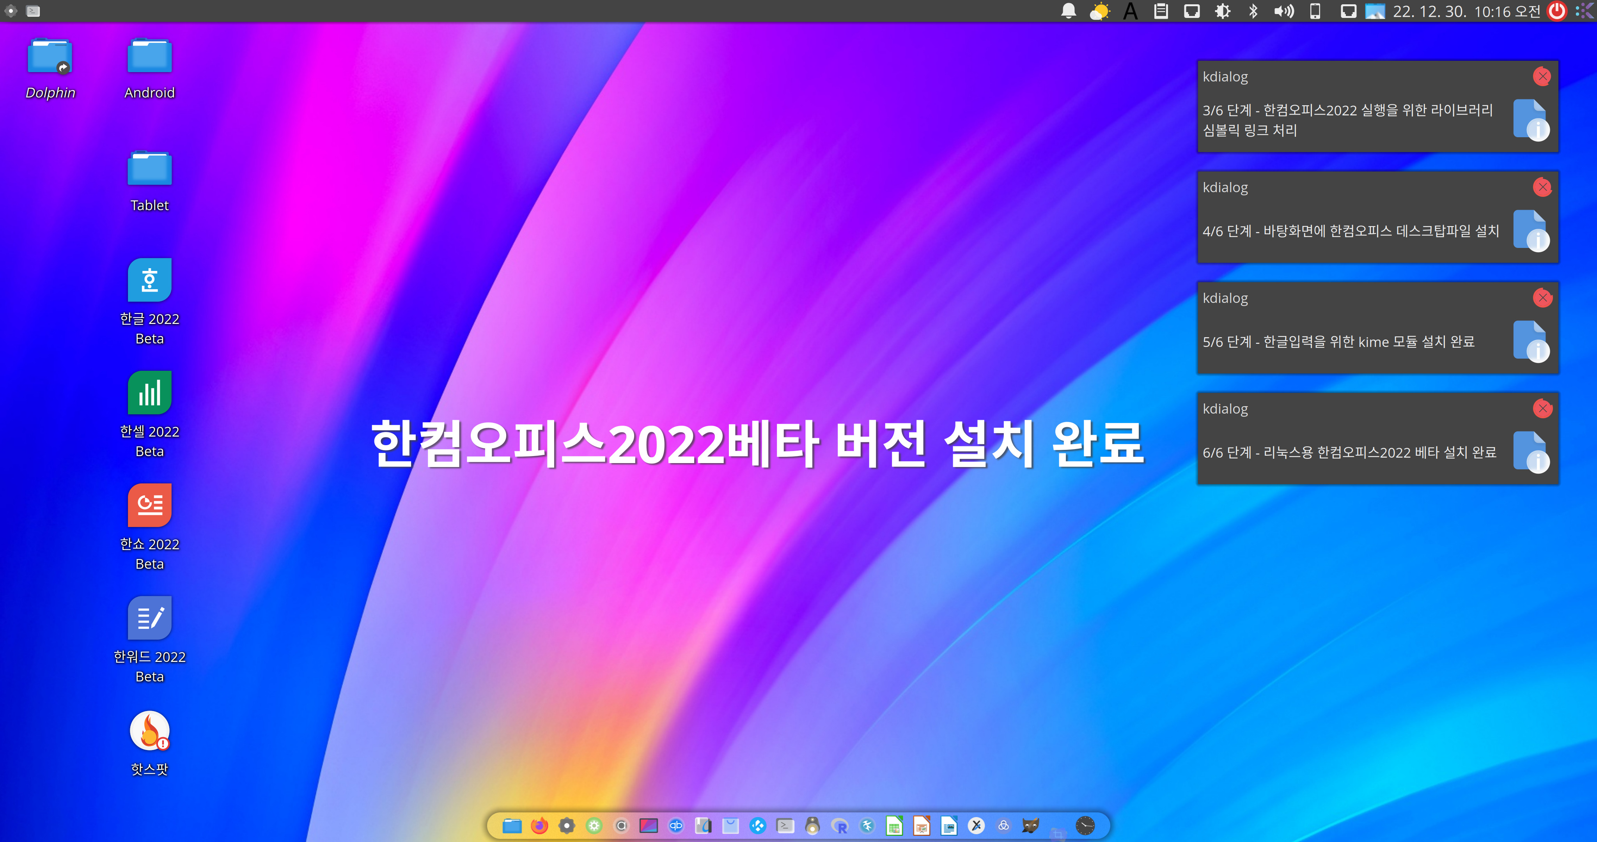
Task: Click the analog clock icon in the dock
Action: (1085, 826)
